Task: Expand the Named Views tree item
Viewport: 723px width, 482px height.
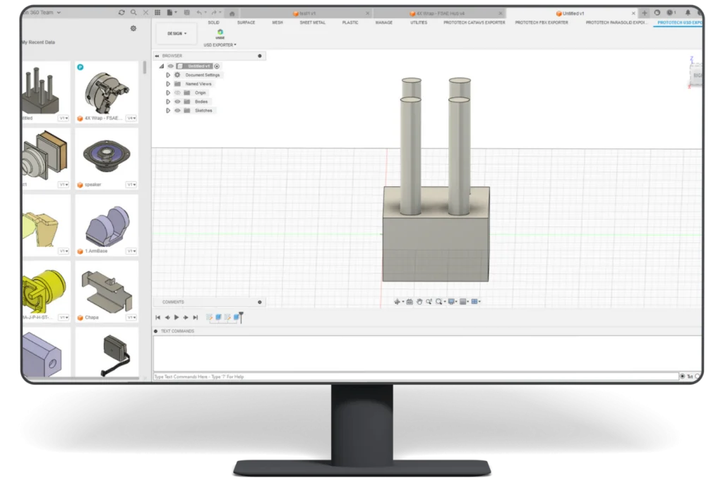Action: 168,84
